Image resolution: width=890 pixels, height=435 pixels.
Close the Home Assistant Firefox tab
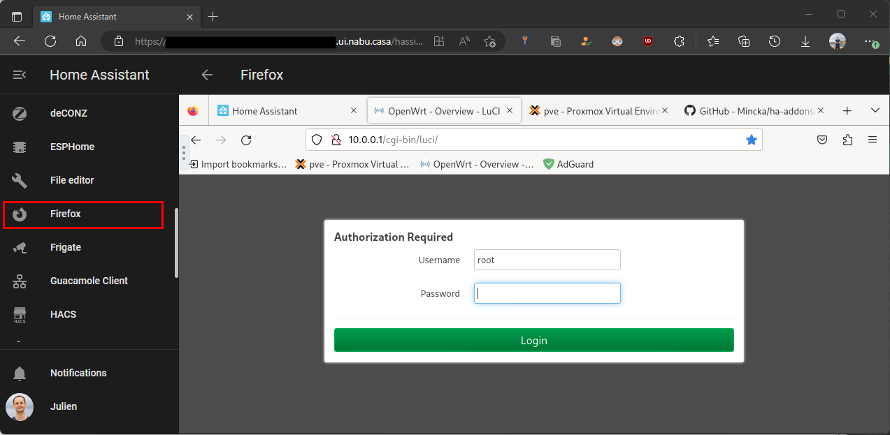coord(354,110)
